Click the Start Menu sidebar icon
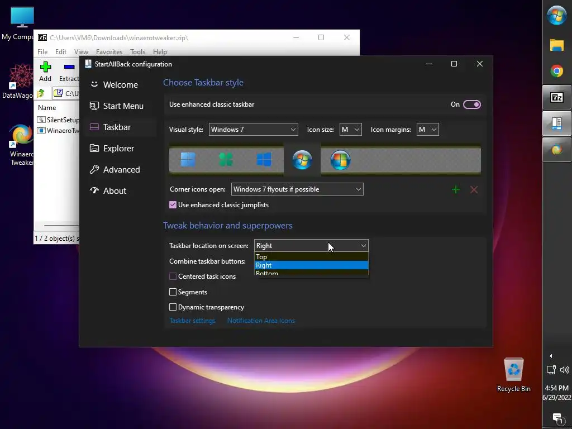 pyautogui.click(x=94, y=106)
